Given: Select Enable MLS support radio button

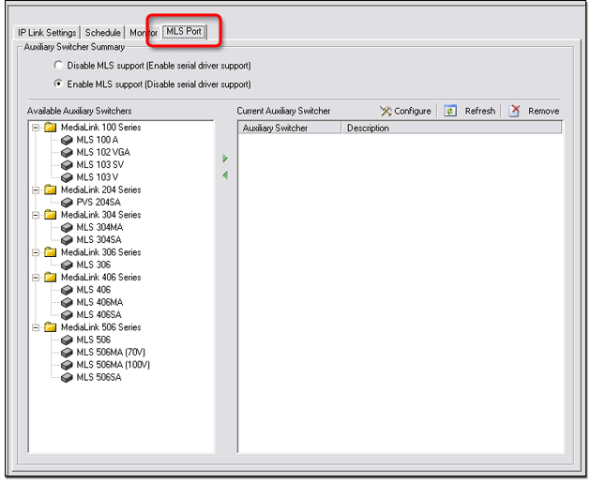Looking at the screenshot, I should [x=59, y=83].
